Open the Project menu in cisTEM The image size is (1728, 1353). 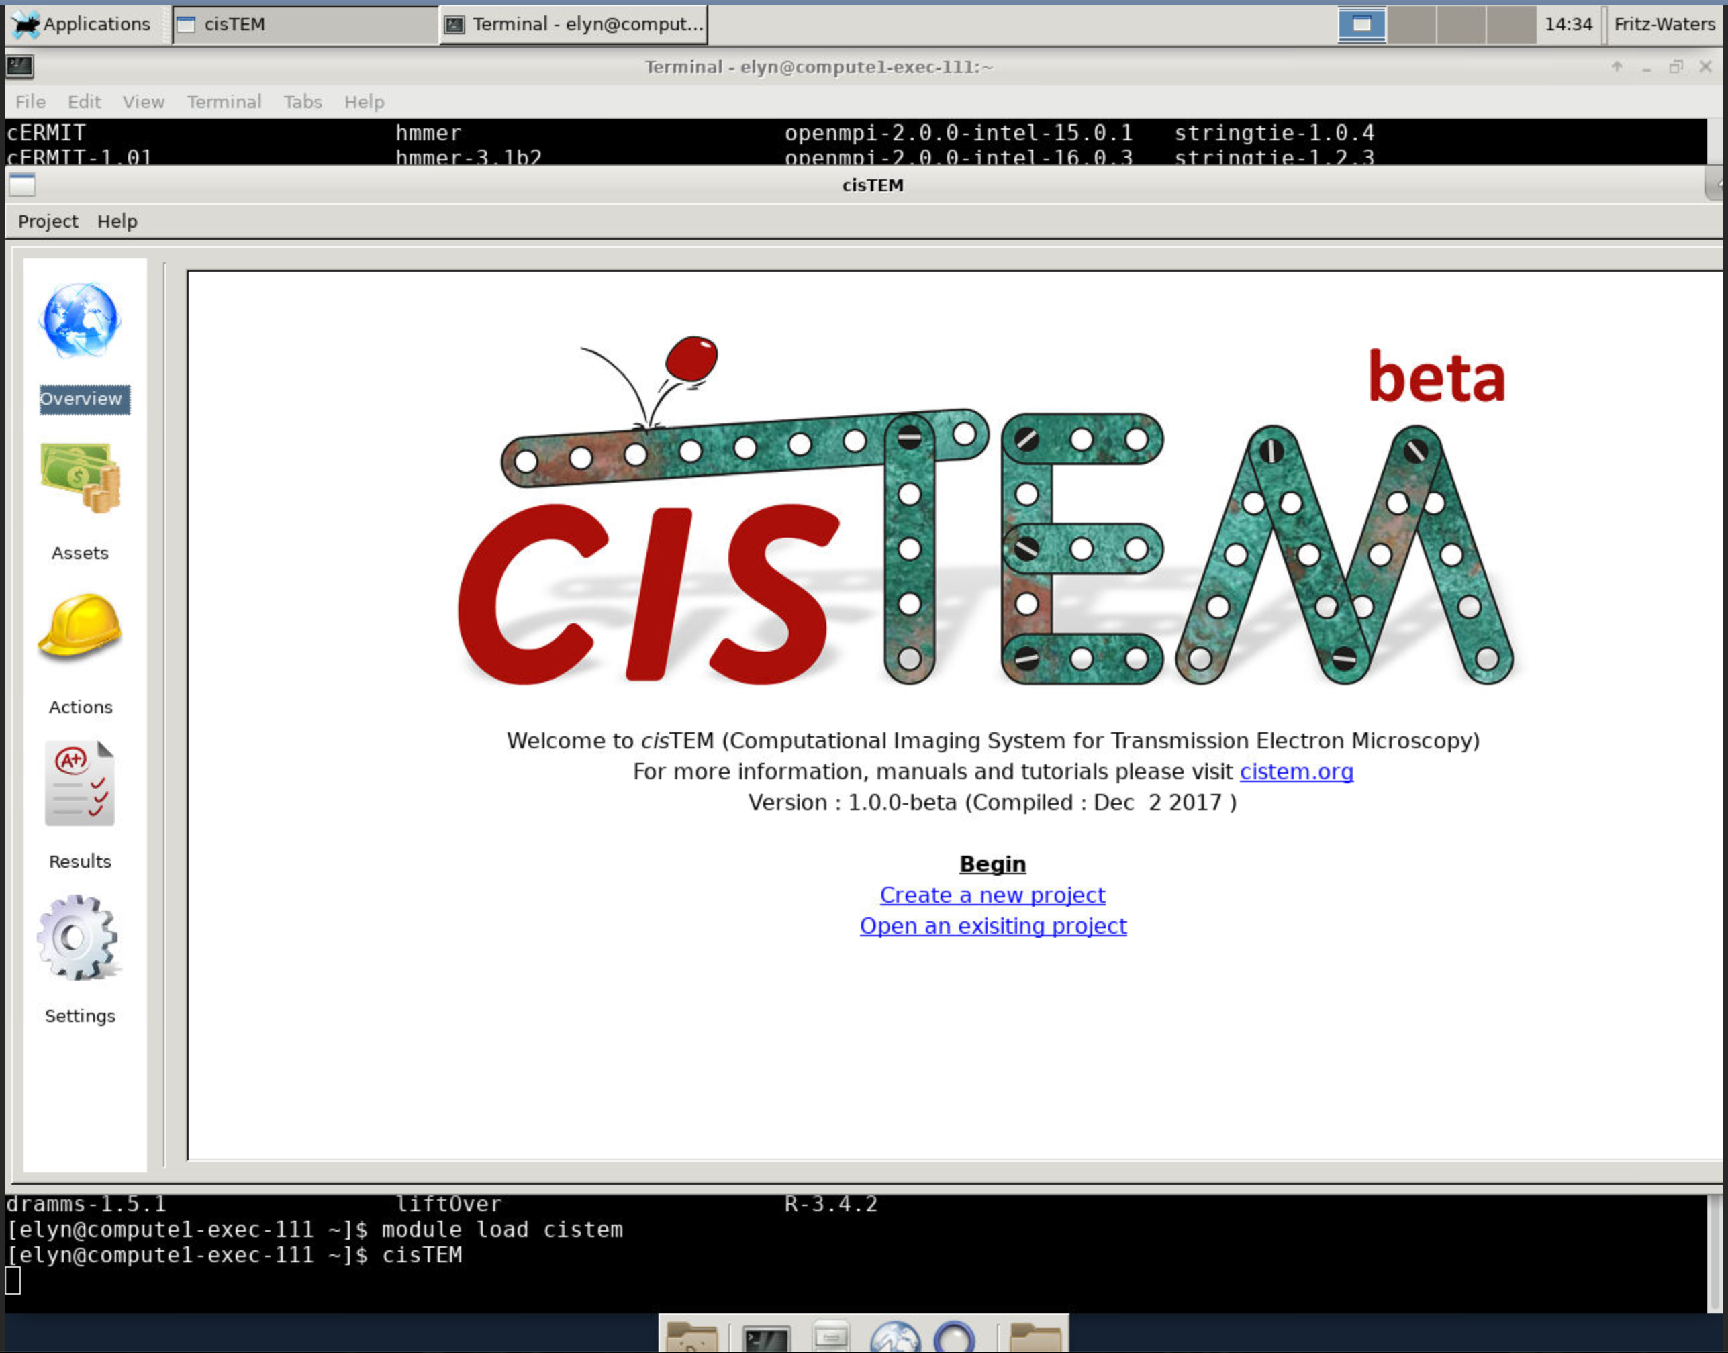48,221
